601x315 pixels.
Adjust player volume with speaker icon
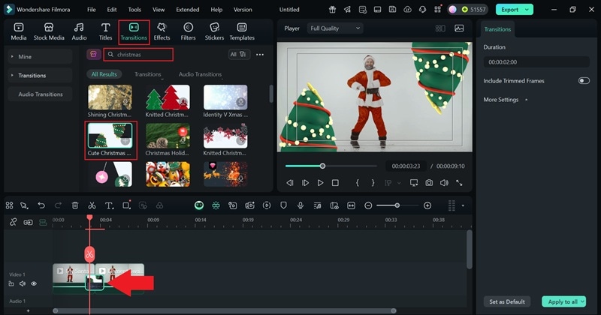click(444, 183)
